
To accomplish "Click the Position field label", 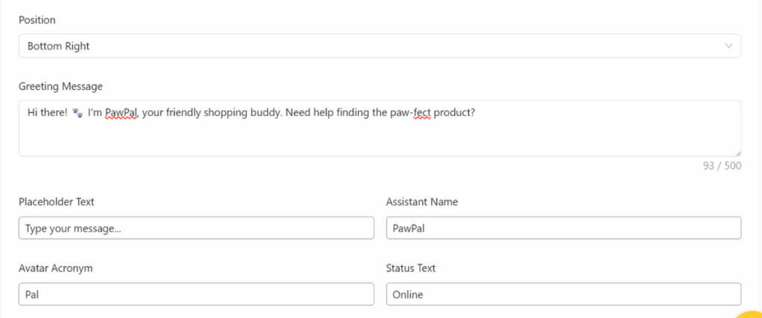I will coord(37,20).
